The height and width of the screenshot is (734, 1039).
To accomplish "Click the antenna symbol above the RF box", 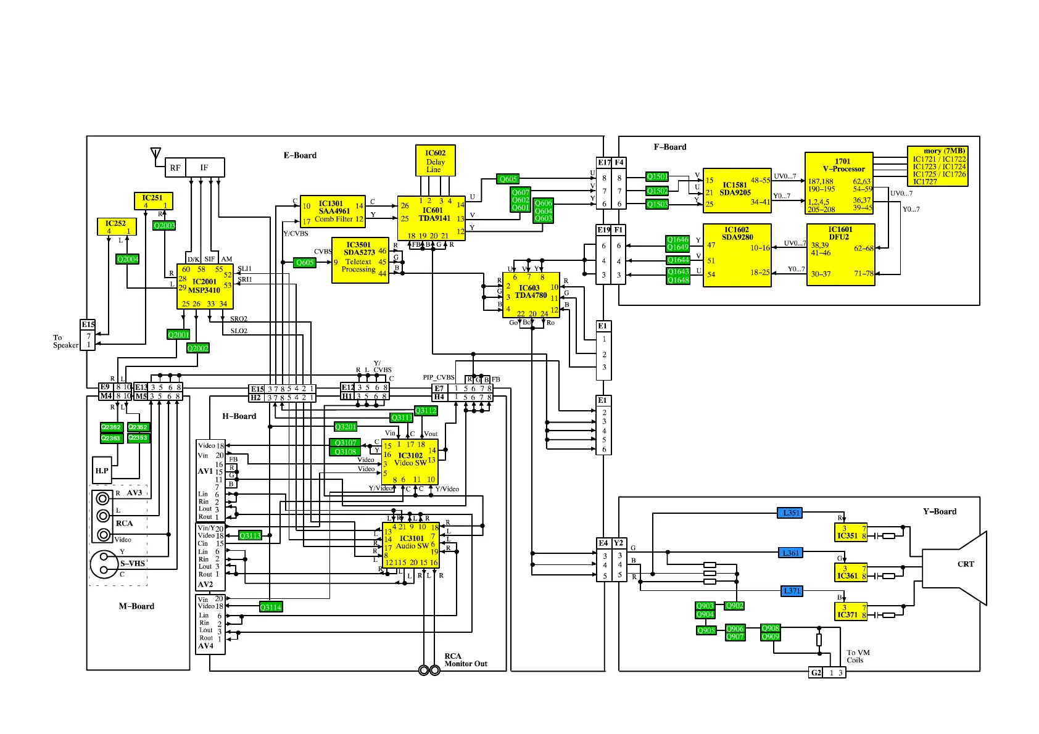I will (x=156, y=153).
